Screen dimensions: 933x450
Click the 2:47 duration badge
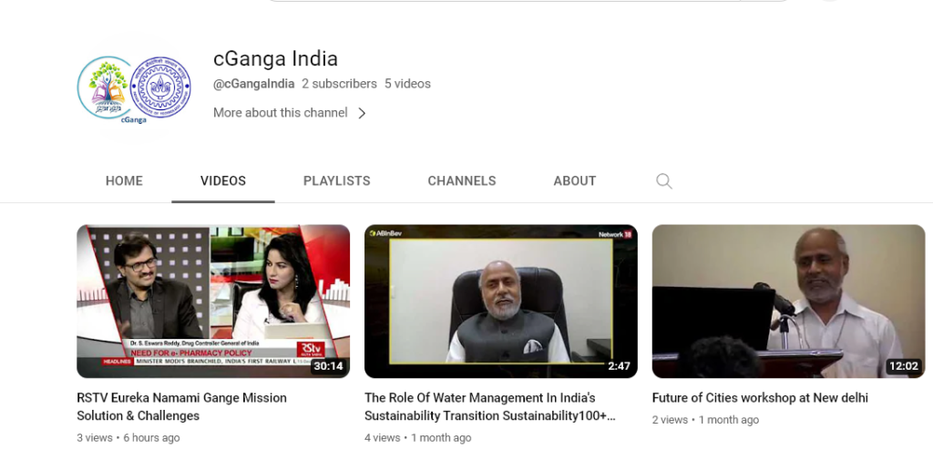point(619,366)
